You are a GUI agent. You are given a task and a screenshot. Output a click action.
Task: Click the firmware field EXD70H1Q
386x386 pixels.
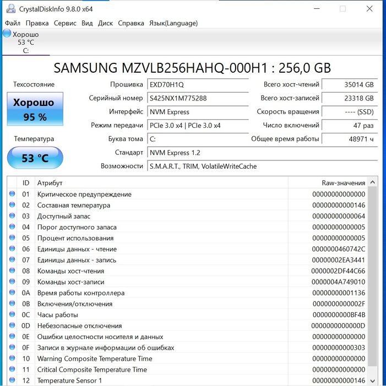198,85
